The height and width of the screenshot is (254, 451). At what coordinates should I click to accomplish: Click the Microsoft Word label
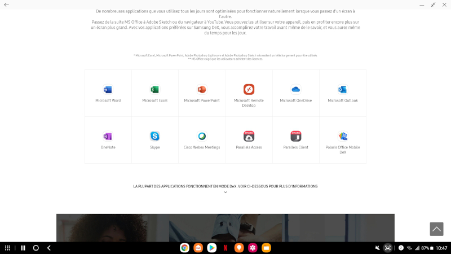[108, 100]
